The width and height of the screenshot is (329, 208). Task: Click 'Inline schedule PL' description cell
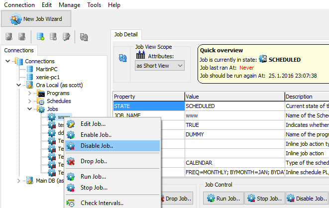(307, 172)
